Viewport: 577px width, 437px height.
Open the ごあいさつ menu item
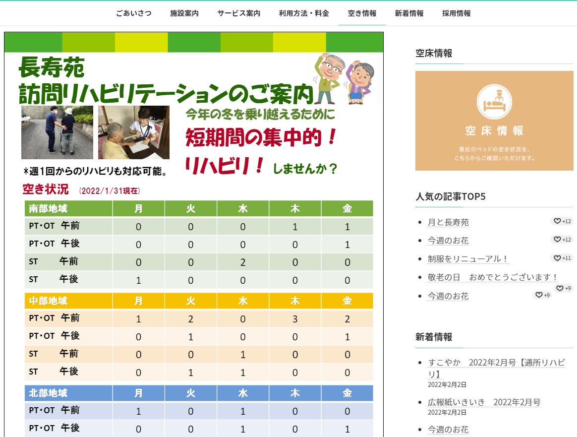(x=134, y=13)
